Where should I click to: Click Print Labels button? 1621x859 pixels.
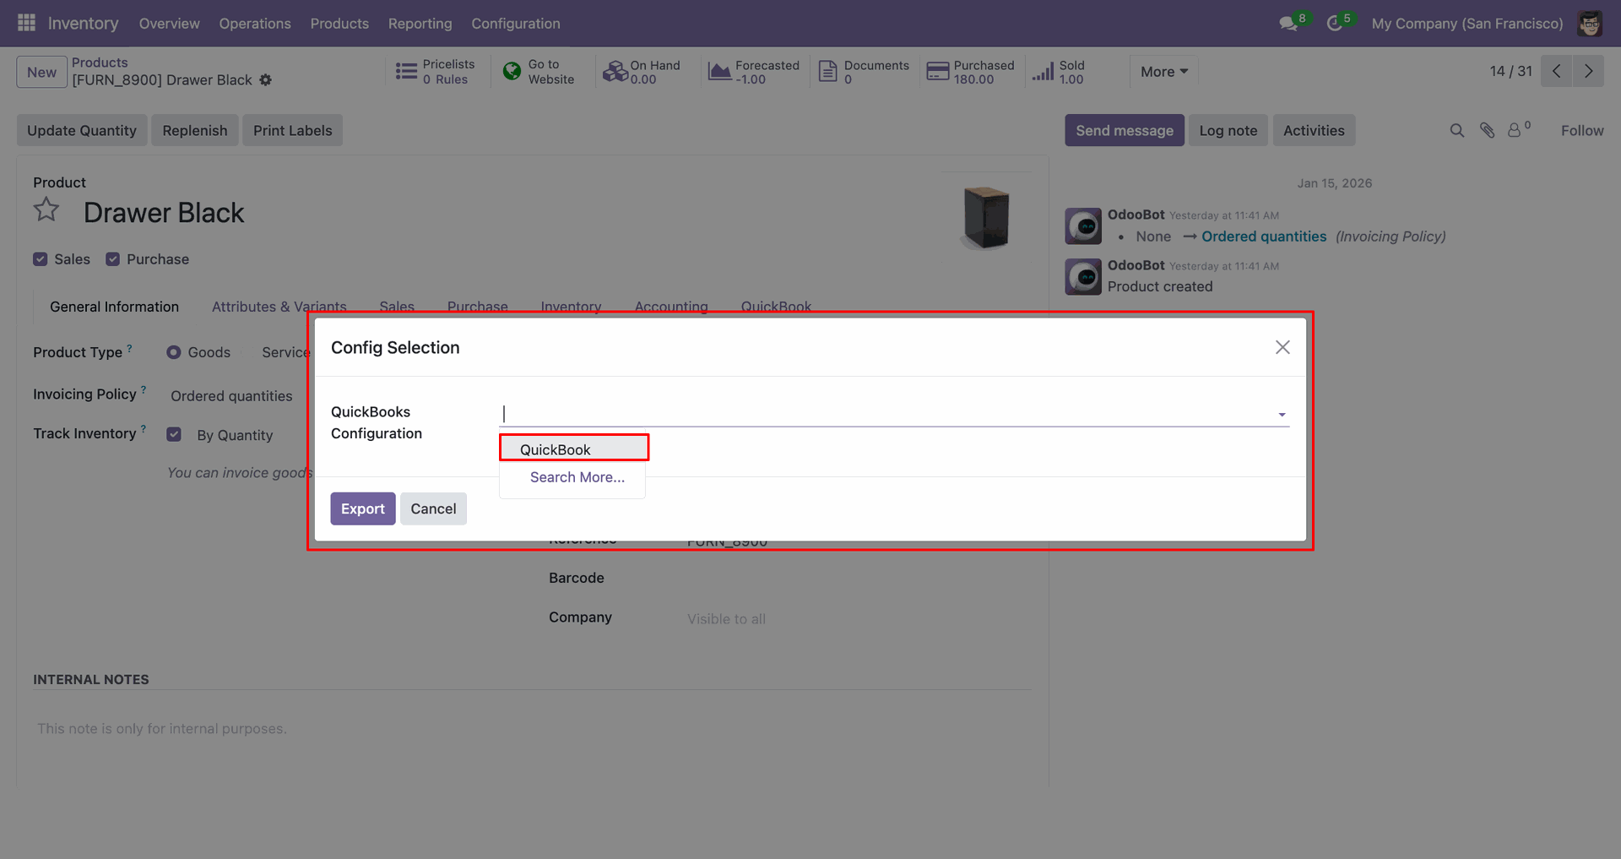(x=293, y=130)
